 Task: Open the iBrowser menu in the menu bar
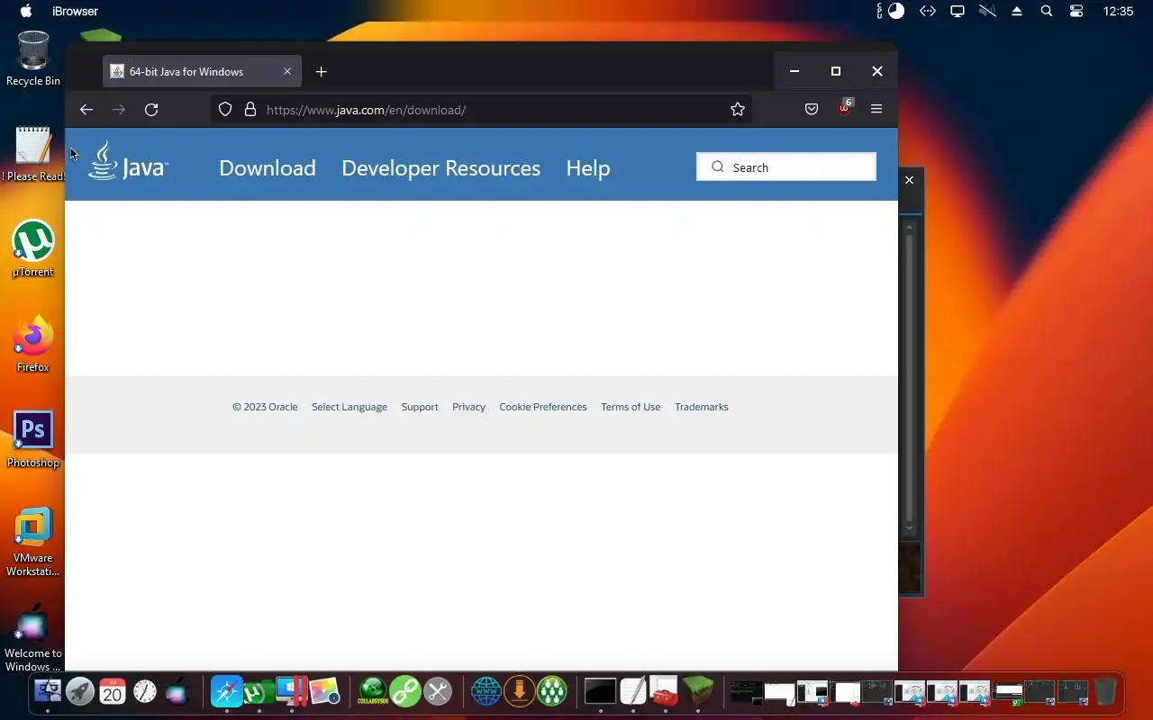coord(76,11)
